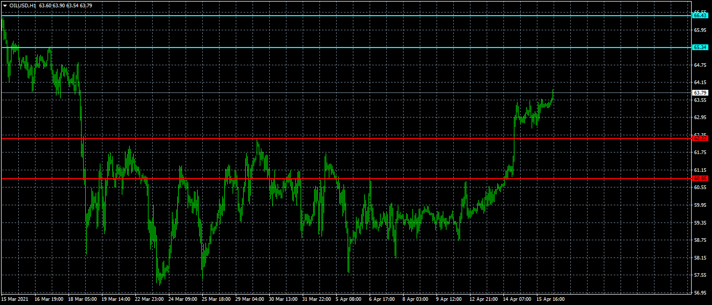This screenshot has height=305, width=712.
Task: Click the 15 Apr 16:00 time label
Action: pyautogui.click(x=551, y=299)
